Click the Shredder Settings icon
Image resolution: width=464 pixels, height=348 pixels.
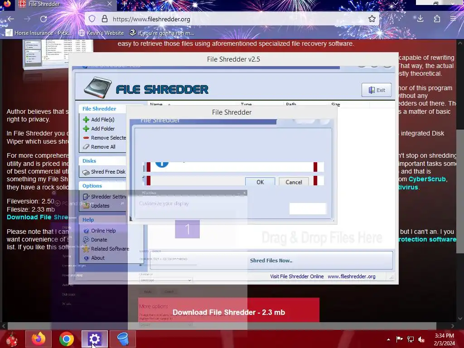pos(86,197)
